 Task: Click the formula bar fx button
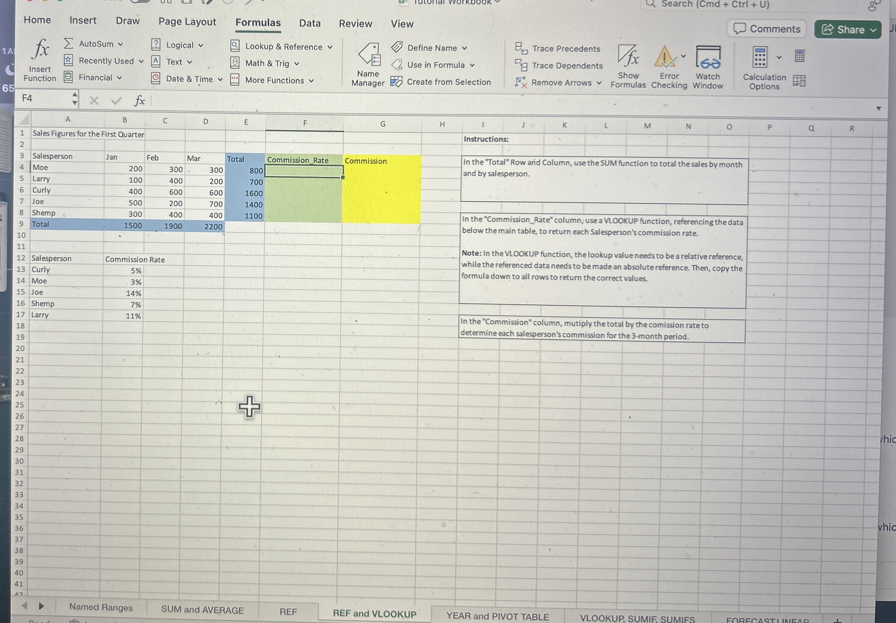139,101
